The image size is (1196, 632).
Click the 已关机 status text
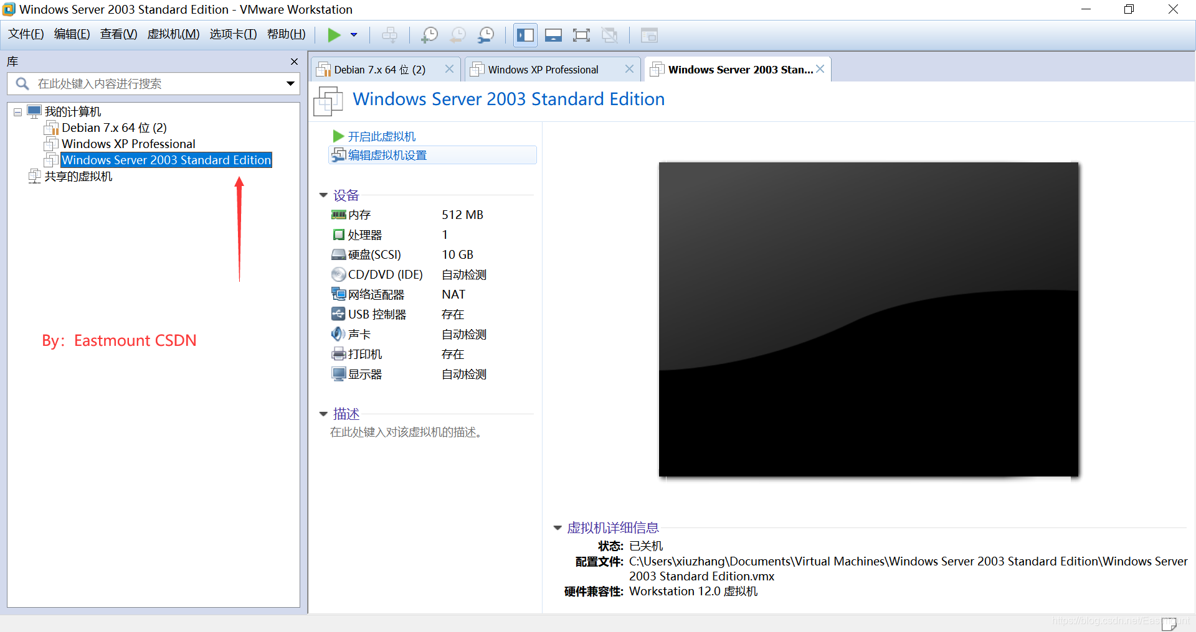(646, 546)
